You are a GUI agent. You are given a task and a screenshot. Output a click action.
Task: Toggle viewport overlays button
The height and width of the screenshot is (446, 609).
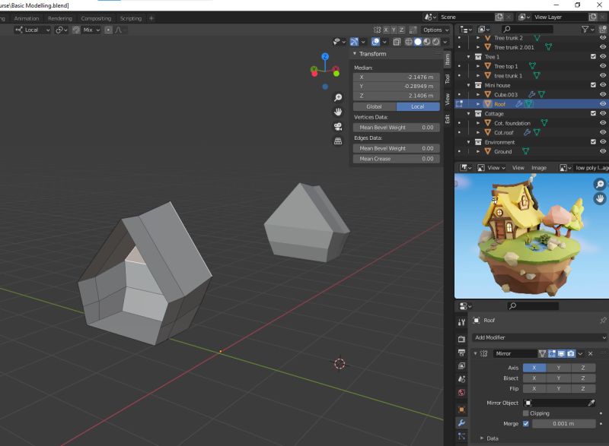(375, 42)
